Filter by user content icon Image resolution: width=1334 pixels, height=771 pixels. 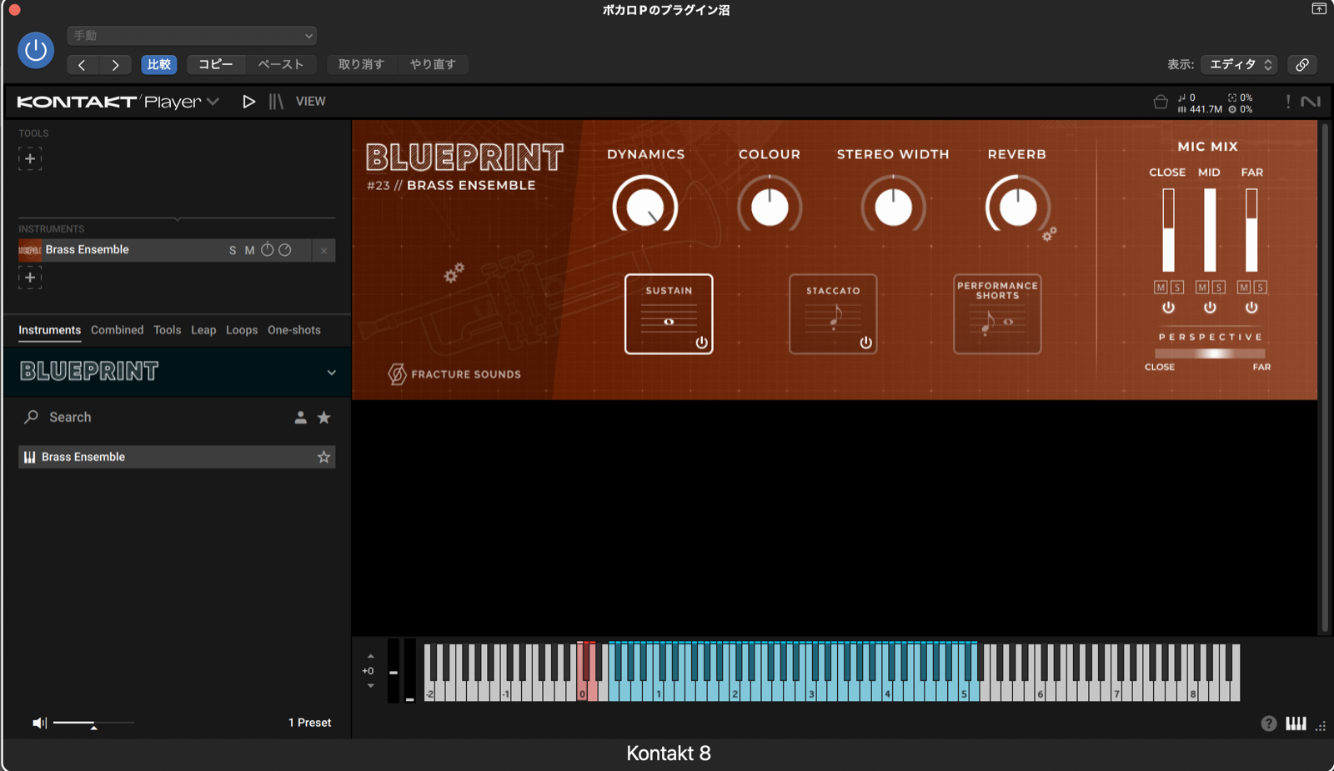[x=300, y=418]
